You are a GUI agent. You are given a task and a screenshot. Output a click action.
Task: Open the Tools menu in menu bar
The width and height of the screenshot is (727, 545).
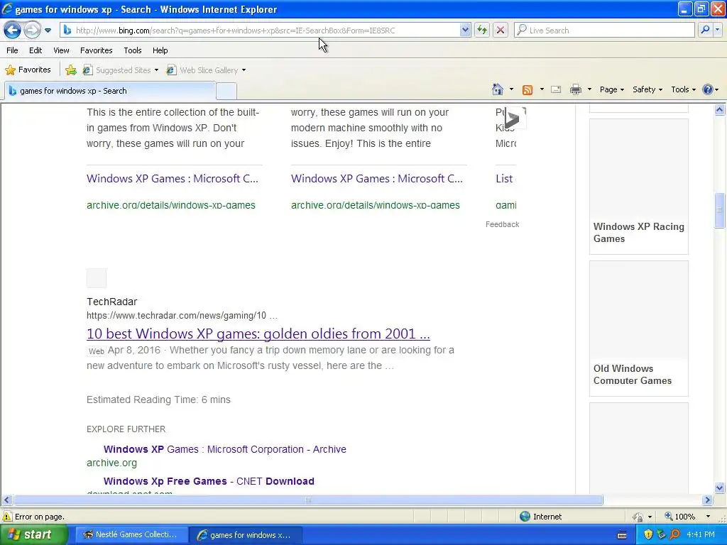point(133,50)
